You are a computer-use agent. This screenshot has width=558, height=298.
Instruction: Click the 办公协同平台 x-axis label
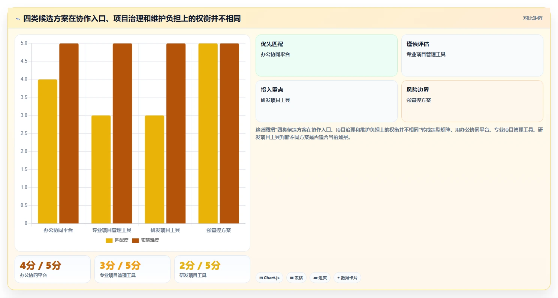[x=58, y=230]
